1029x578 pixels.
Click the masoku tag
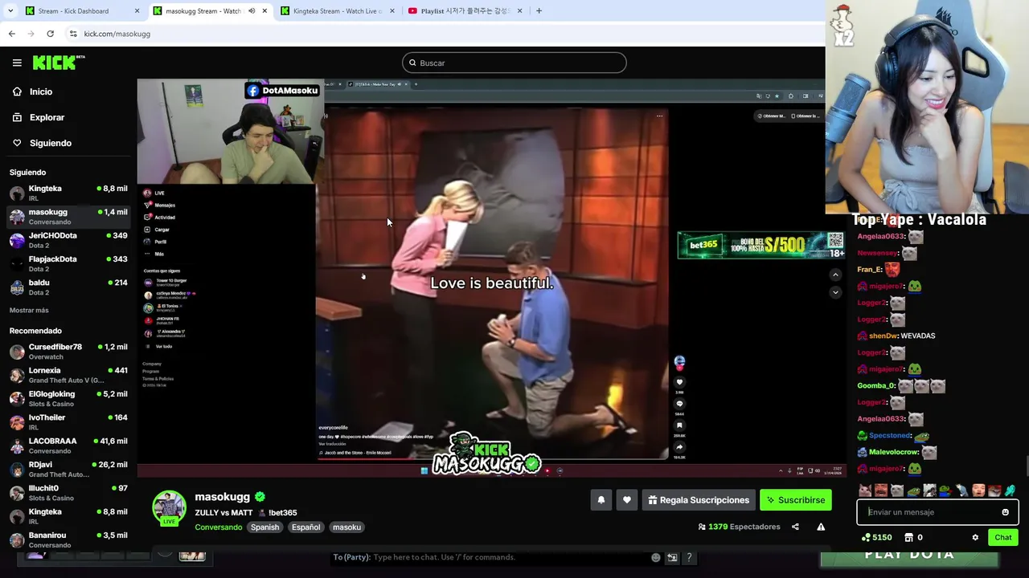tap(346, 527)
